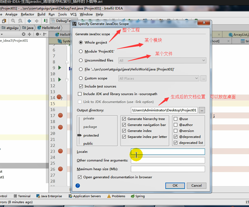Click the breakpoint on line 26
249x207 pixels.
(x=60, y=169)
